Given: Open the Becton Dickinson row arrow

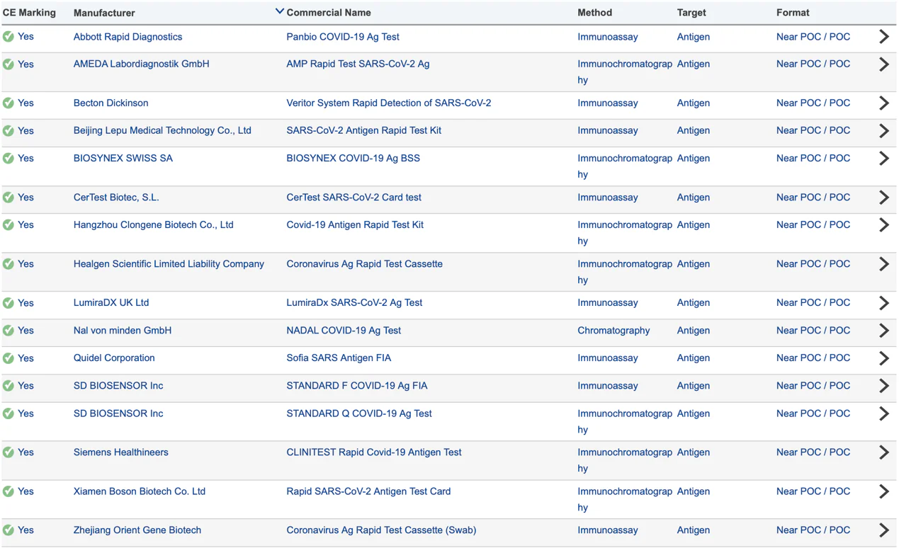Looking at the screenshot, I should coord(883,103).
